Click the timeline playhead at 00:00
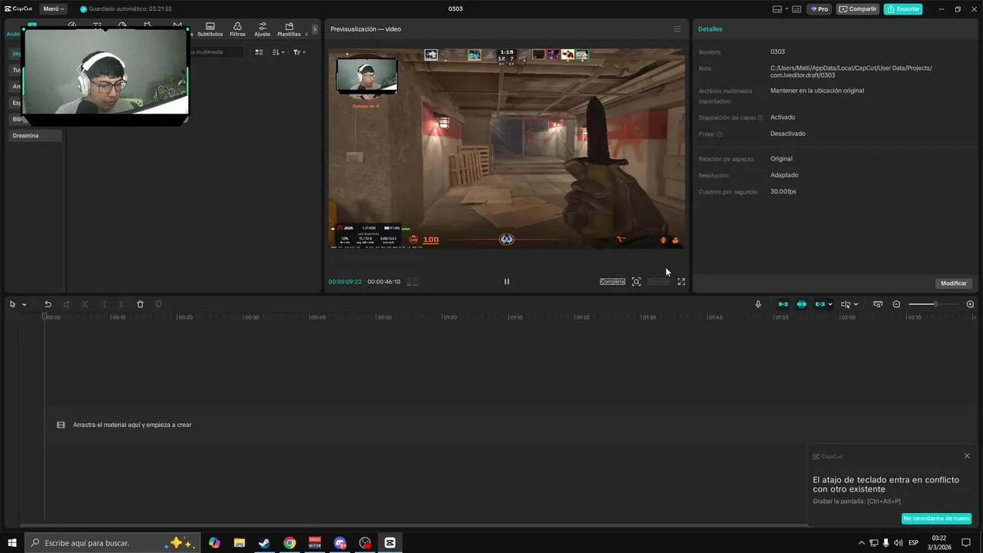983x553 pixels. 45,317
